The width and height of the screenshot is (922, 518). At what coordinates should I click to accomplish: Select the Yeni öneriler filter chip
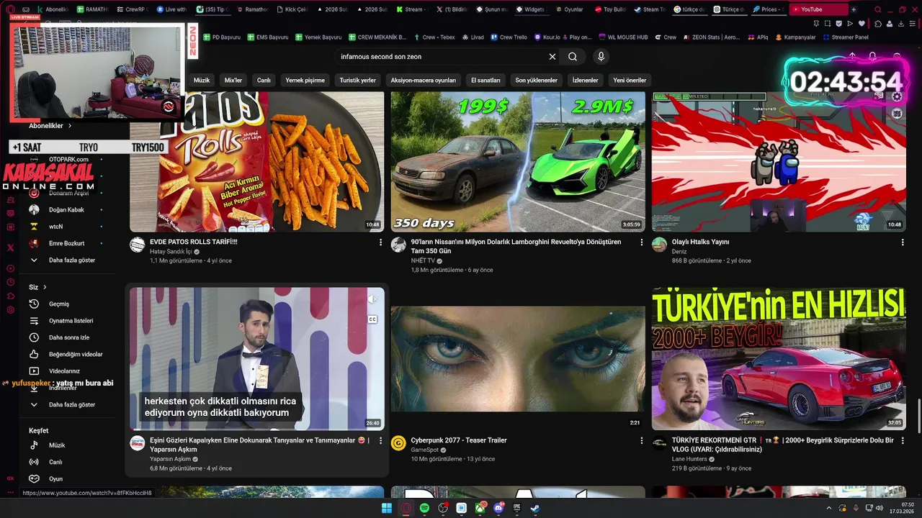click(630, 80)
